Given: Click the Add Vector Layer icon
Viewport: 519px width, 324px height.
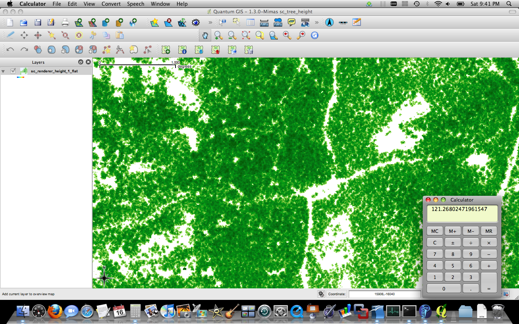Looking at the screenshot, I should point(79,22).
